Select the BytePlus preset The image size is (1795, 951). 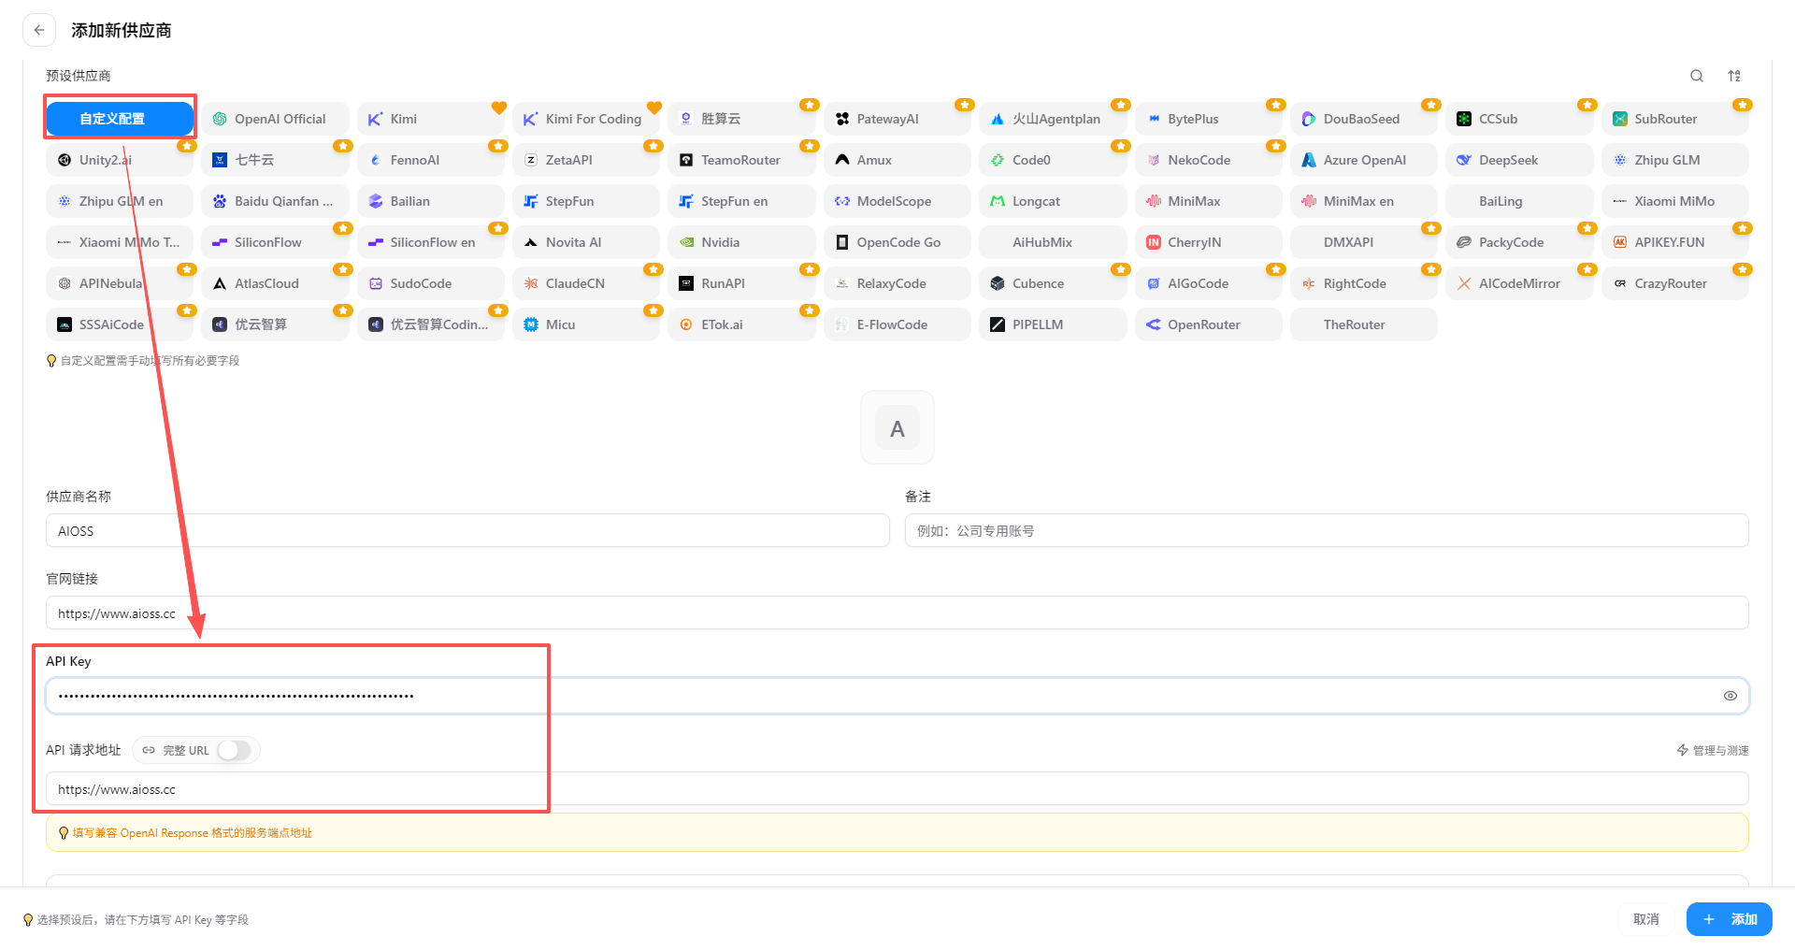[x=1208, y=119]
